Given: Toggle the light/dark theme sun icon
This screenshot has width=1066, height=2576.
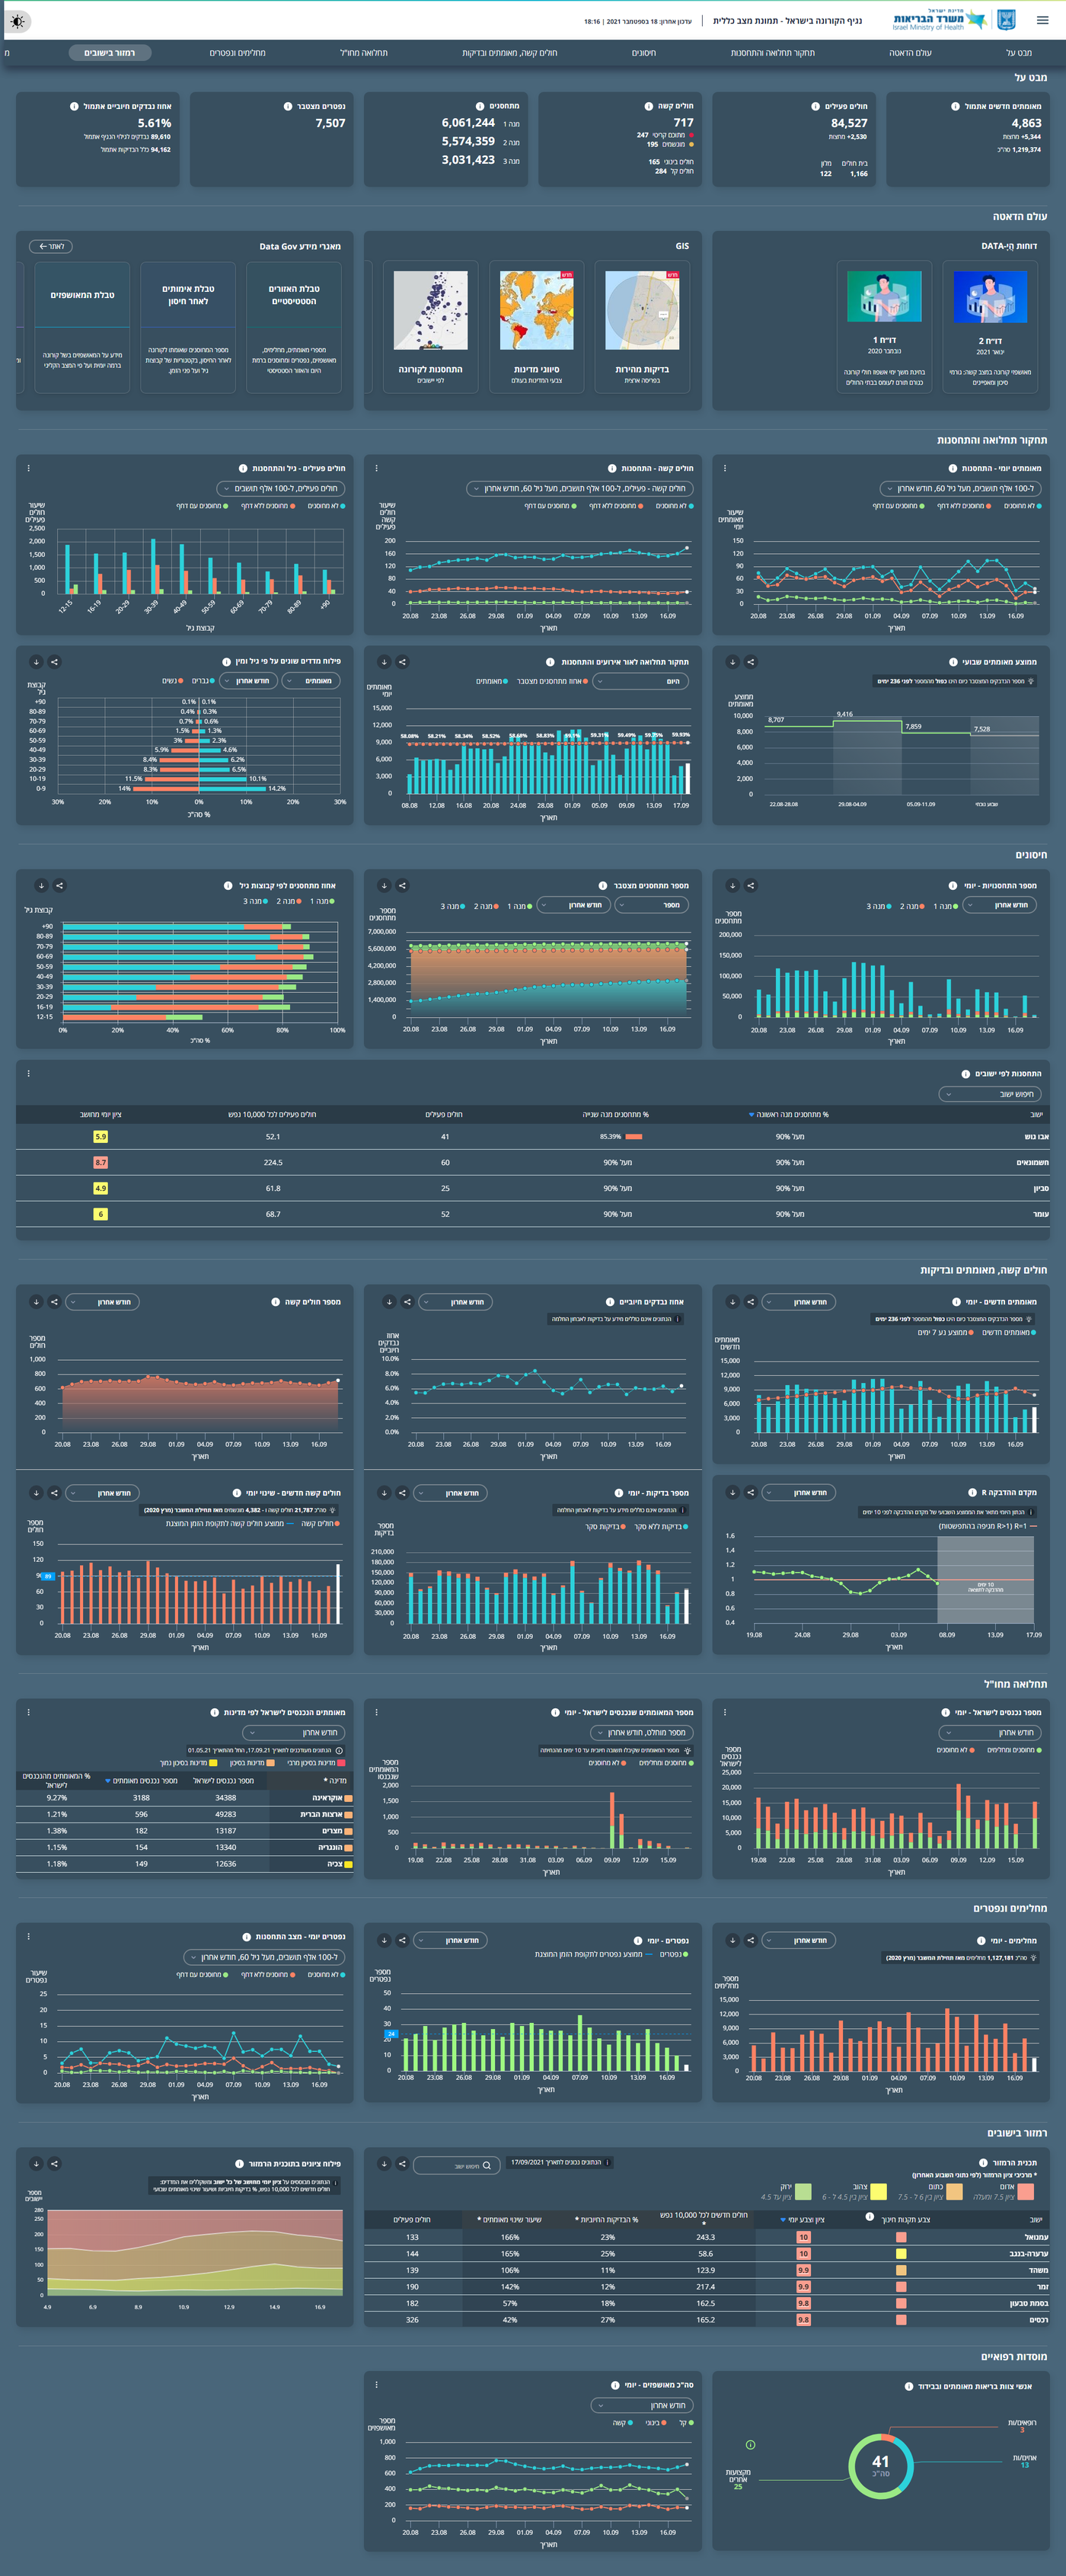Looking at the screenshot, I should (19, 21).
